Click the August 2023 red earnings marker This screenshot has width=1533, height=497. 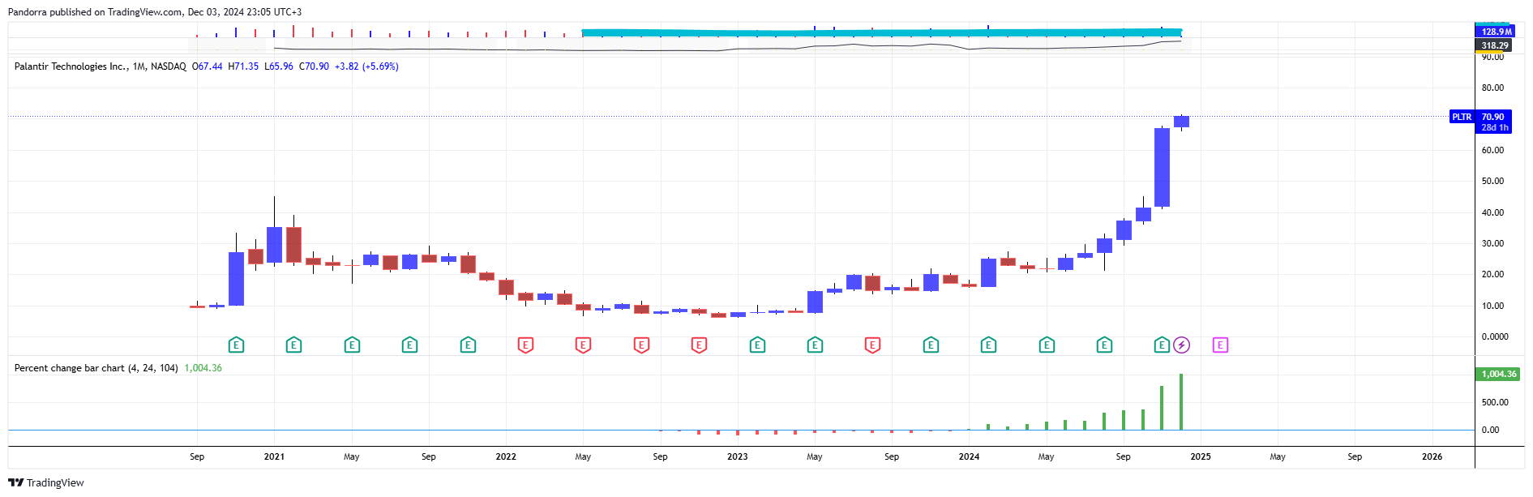[x=872, y=345]
